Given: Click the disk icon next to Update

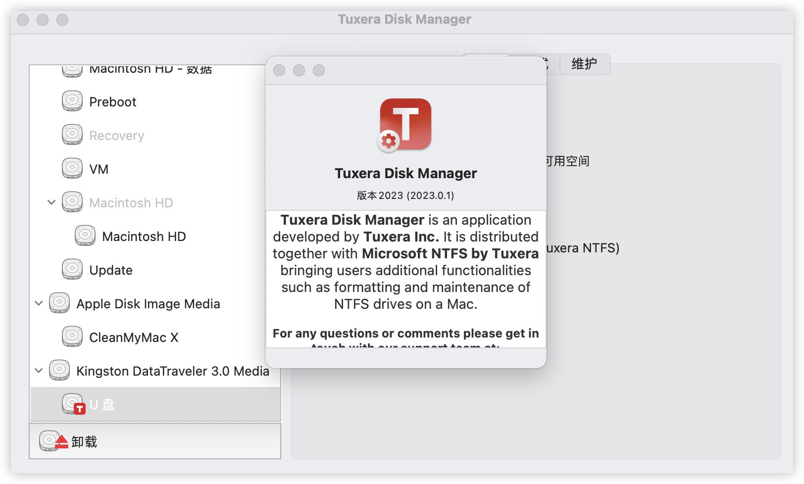Looking at the screenshot, I should pos(73,269).
